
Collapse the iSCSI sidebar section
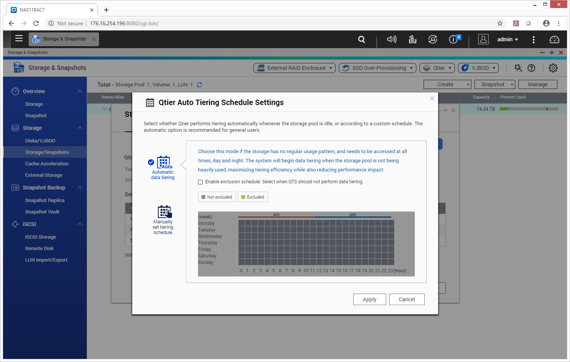80,224
